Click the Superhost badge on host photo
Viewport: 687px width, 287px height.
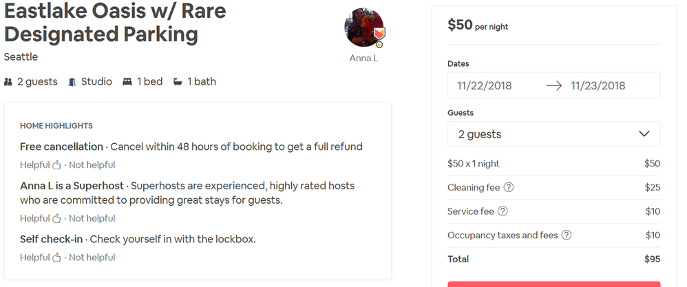(x=378, y=34)
